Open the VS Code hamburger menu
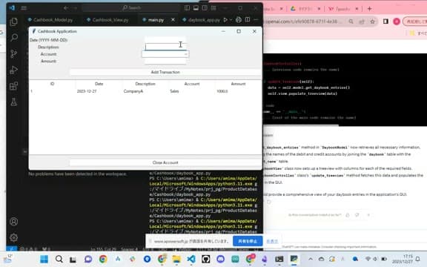427x267 pixels. 24,7
